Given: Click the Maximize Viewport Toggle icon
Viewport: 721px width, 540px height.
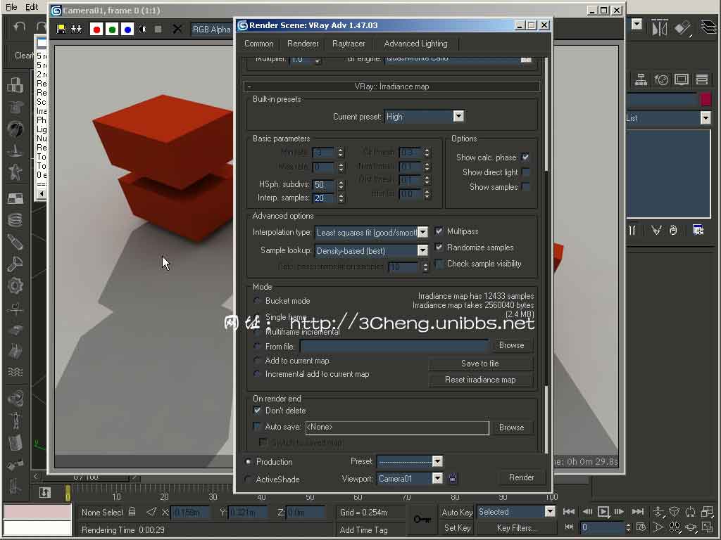Looking at the screenshot, I should (707, 527).
